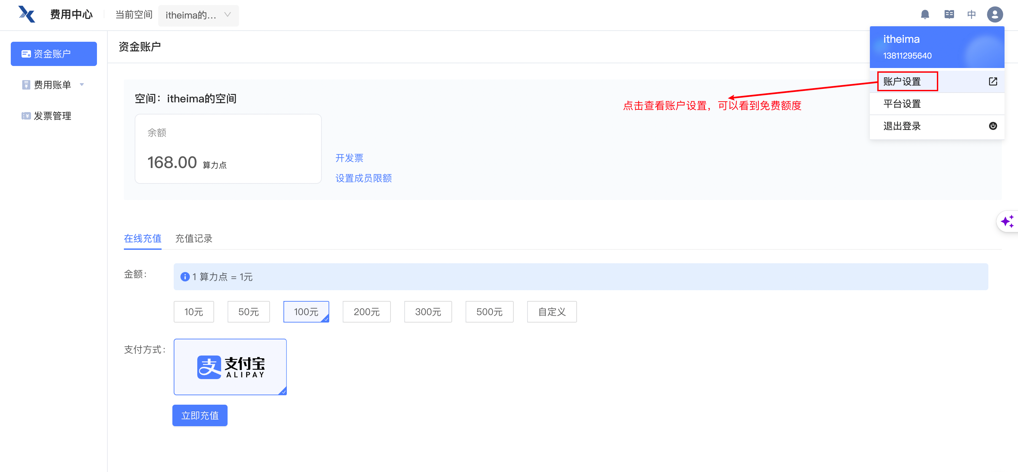Choose the 500元 amount option

pyautogui.click(x=489, y=312)
